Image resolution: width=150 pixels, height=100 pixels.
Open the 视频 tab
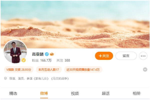click(x=75, y=93)
